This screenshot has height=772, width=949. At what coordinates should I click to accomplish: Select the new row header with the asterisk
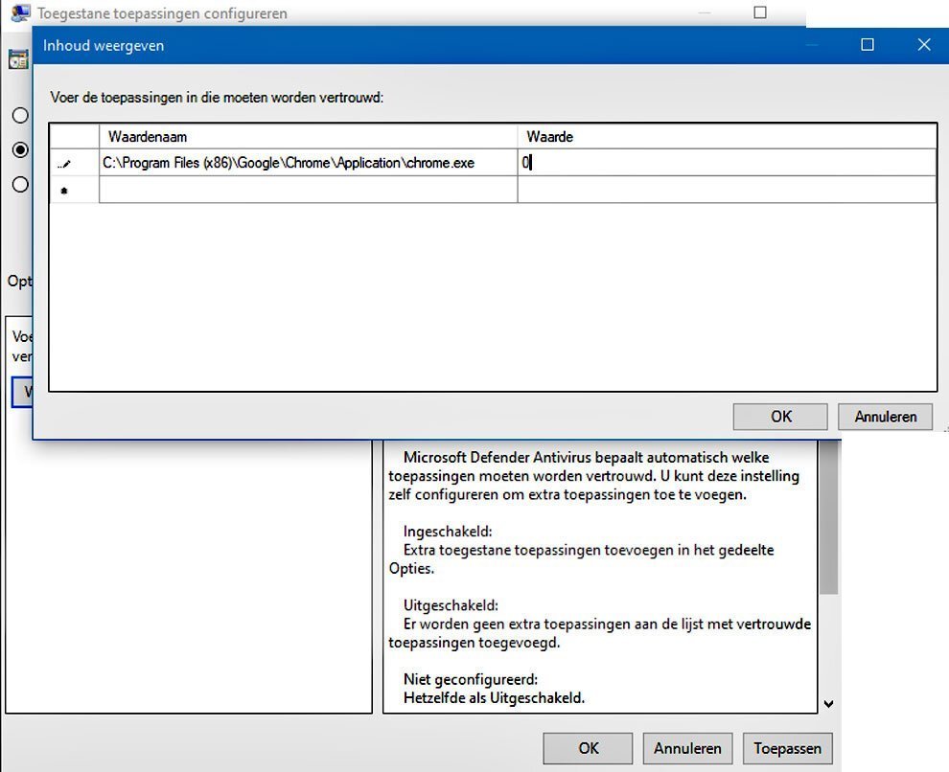(x=75, y=190)
